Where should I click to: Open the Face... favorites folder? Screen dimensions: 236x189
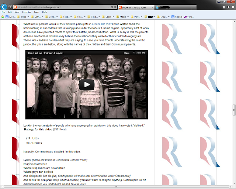pos(65,17)
